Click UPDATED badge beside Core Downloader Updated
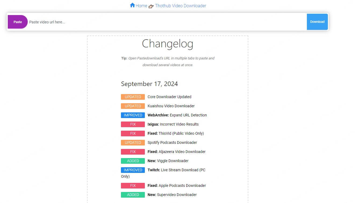The height and width of the screenshot is (203, 355). point(133,97)
